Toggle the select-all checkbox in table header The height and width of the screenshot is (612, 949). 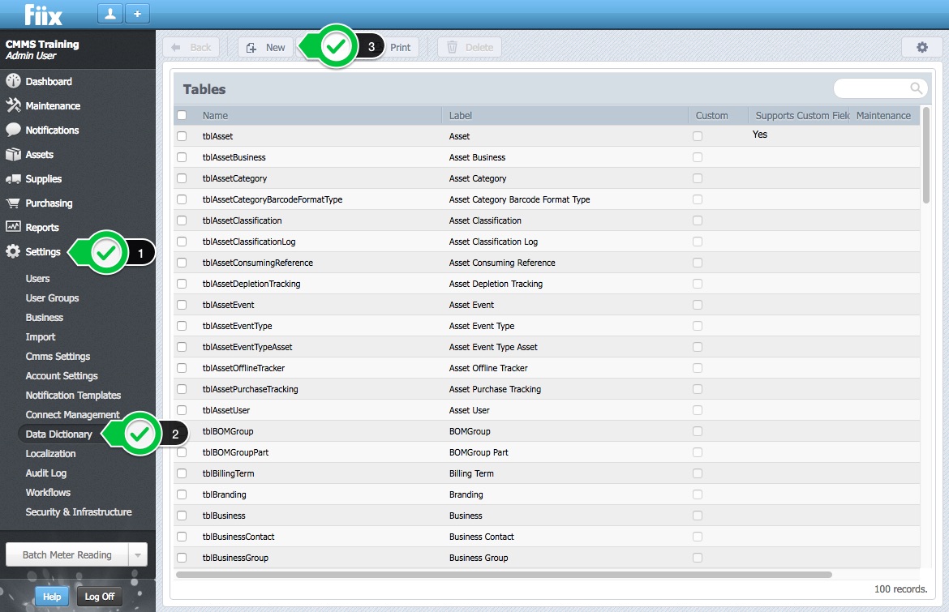[x=182, y=115]
